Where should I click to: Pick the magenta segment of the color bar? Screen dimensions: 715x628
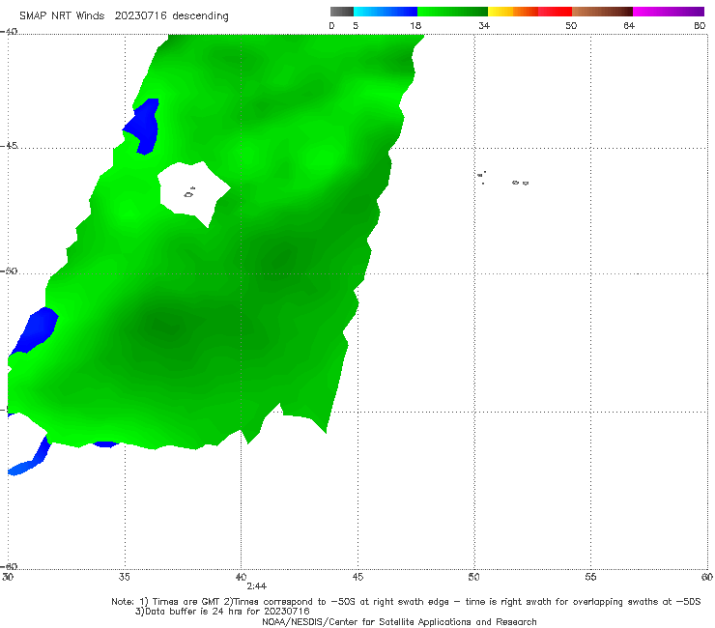669,12
